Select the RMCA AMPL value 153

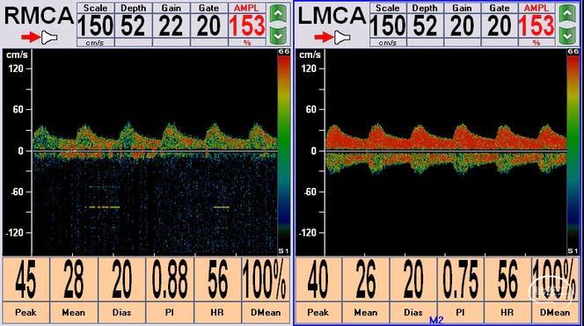click(x=247, y=26)
